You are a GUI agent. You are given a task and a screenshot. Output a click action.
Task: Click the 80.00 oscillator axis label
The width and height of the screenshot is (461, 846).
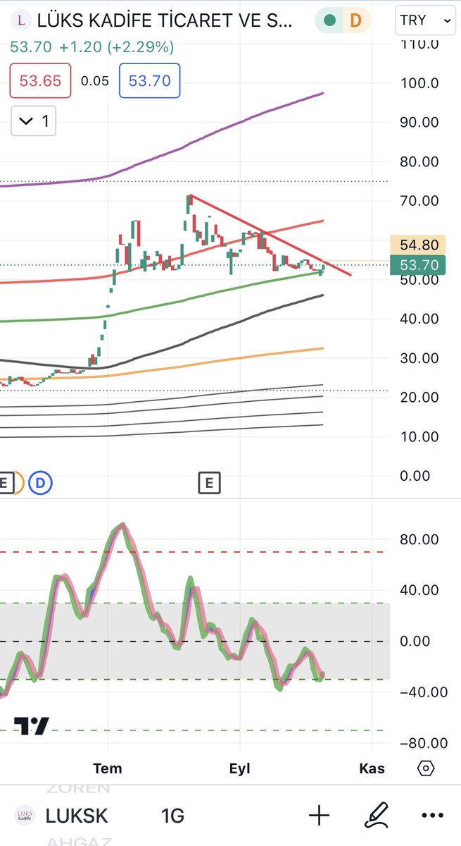(x=419, y=539)
